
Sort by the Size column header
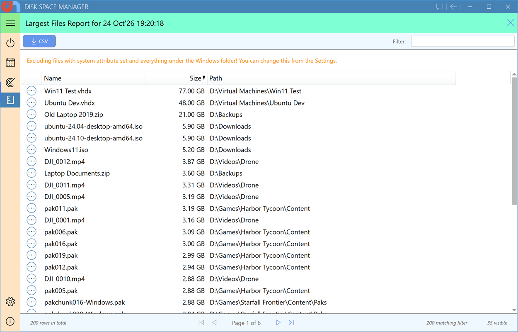176,78
